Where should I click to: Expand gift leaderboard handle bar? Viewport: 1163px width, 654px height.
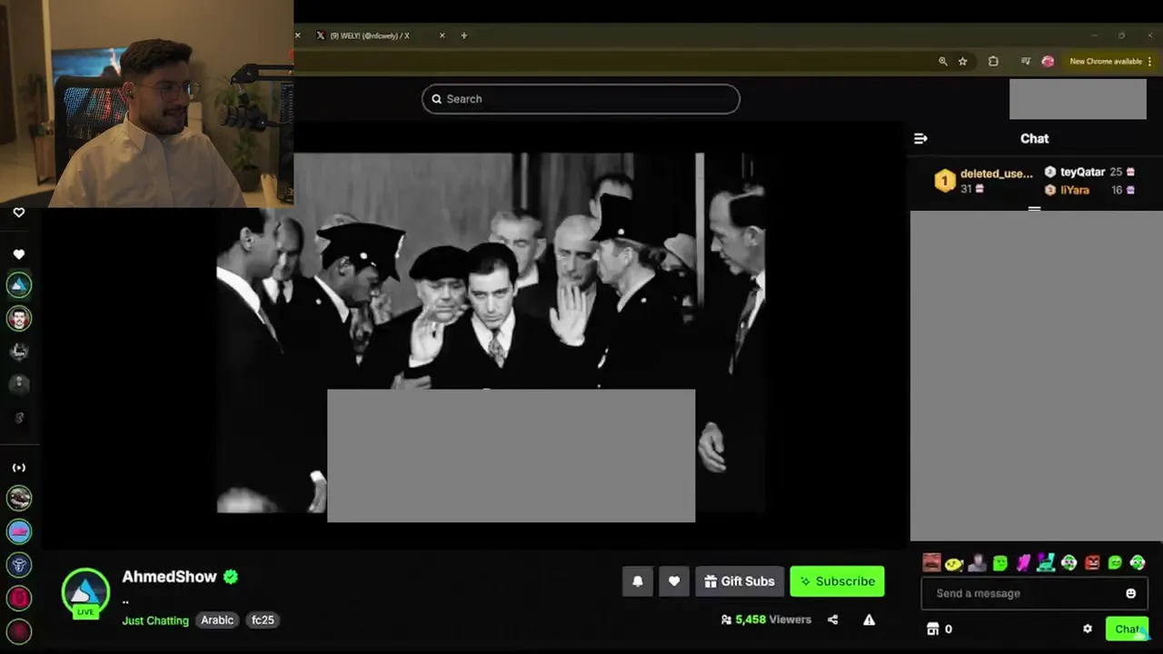click(x=1034, y=208)
